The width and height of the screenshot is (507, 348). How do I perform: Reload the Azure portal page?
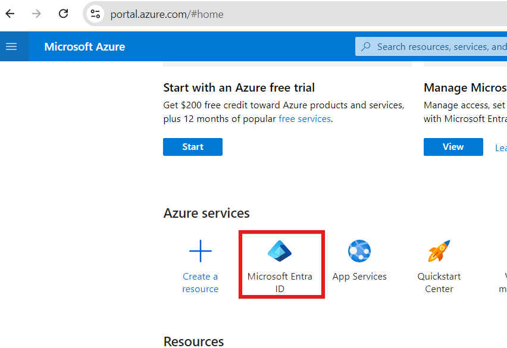(x=64, y=14)
